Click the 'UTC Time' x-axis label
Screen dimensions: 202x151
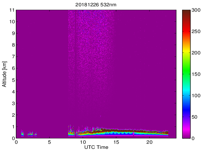click(x=96, y=147)
